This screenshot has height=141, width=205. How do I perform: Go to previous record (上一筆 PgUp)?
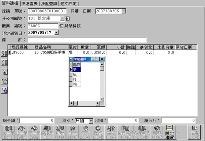tap(21, 132)
